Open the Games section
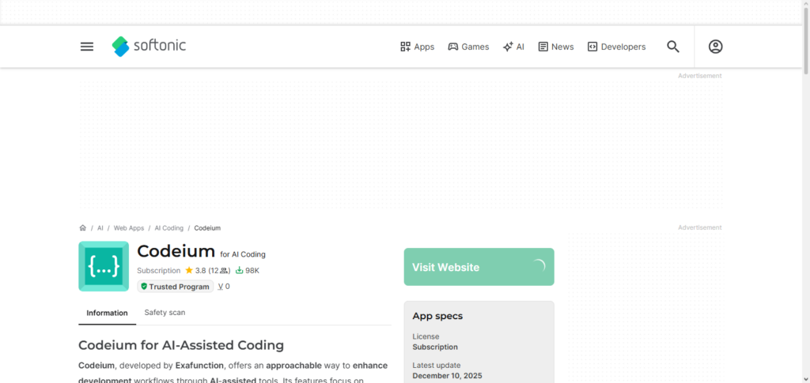 click(x=468, y=47)
